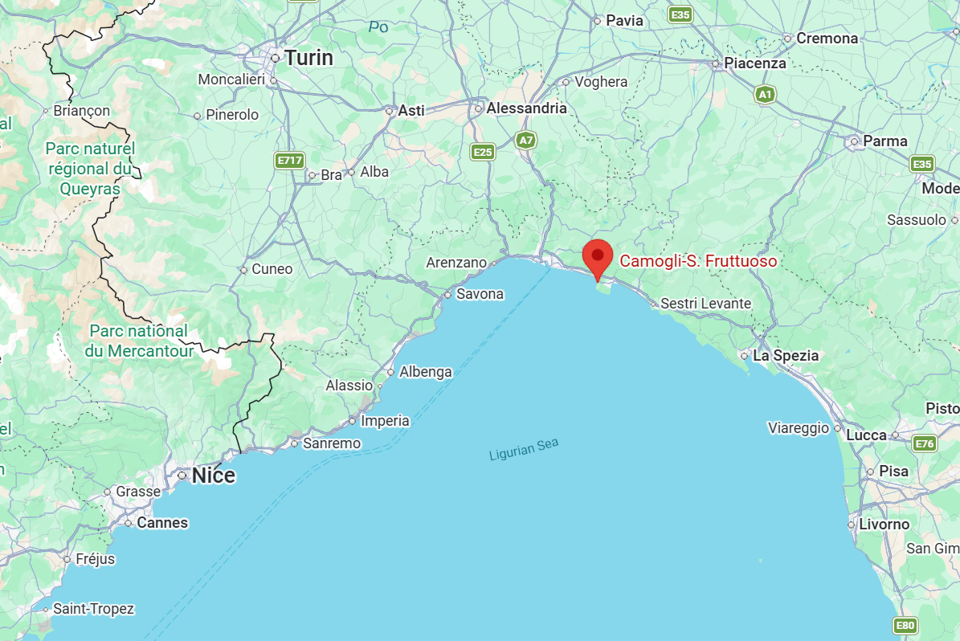Image resolution: width=960 pixels, height=641 pixels.
Task: Click the E80 road shield icon
Action: (x=905, y=625)
